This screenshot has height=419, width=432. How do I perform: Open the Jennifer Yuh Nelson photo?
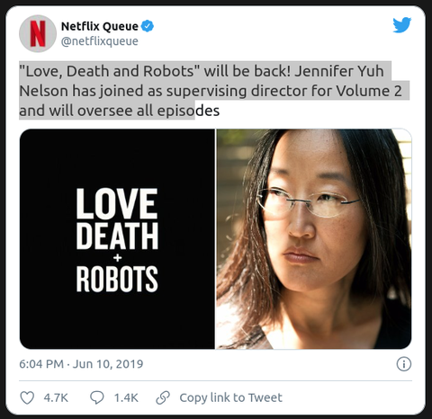coord(314,239)
